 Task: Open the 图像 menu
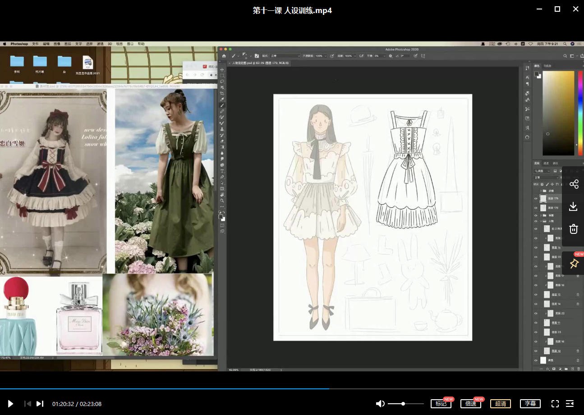click(x=57, y=44)
